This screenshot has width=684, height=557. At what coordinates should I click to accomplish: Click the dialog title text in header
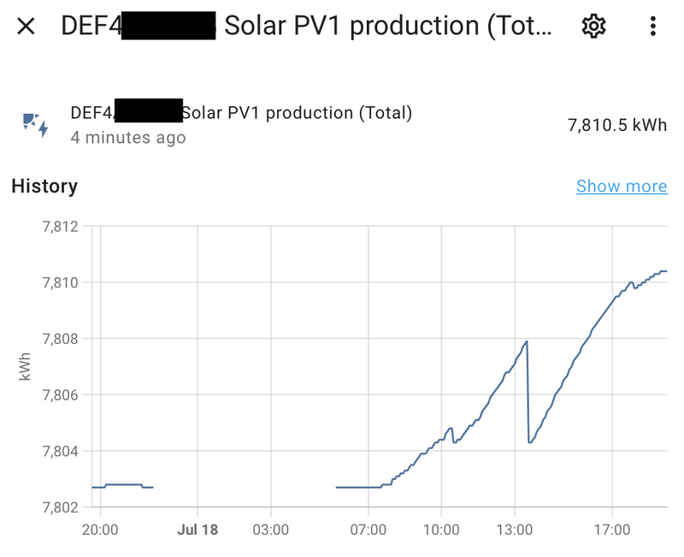point(308,27)
